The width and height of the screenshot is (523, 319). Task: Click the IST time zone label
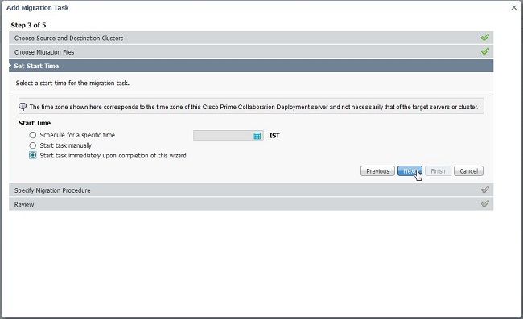(274, 136)
